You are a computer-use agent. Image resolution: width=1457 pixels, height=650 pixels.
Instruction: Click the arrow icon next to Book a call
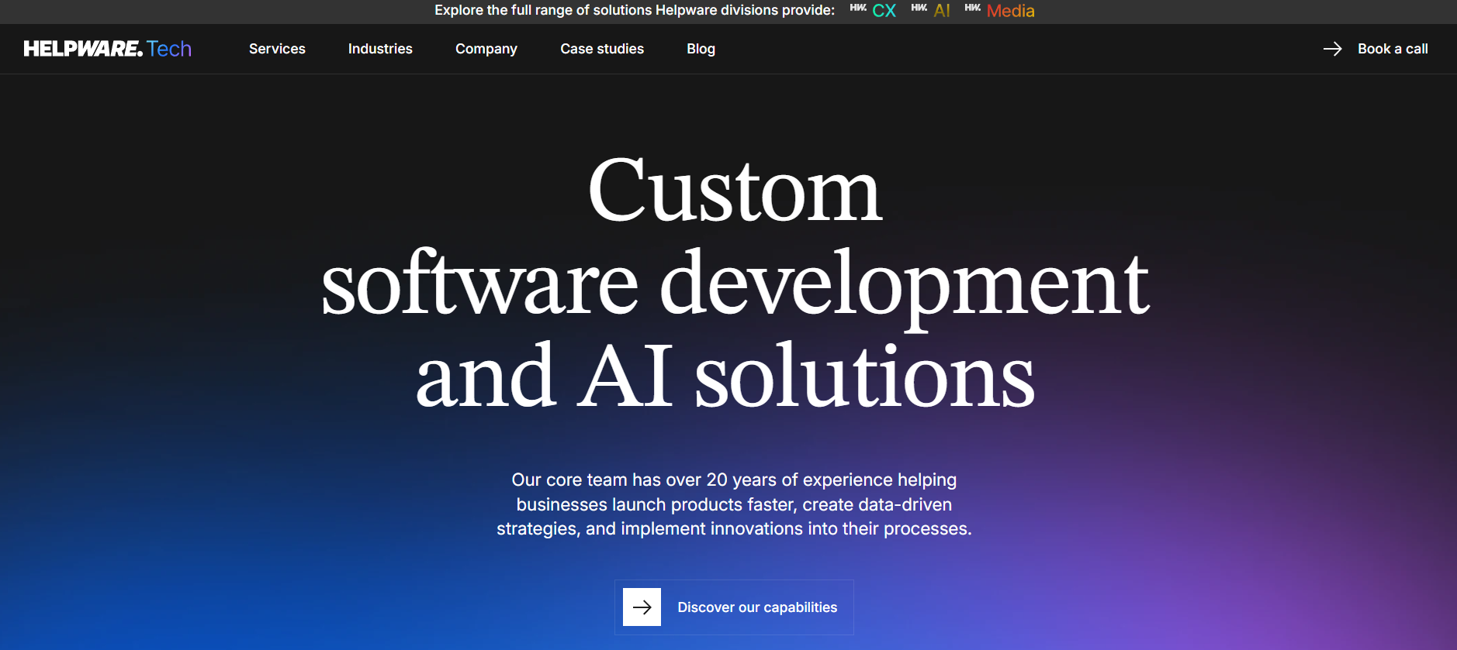(x=1332, y=49)
